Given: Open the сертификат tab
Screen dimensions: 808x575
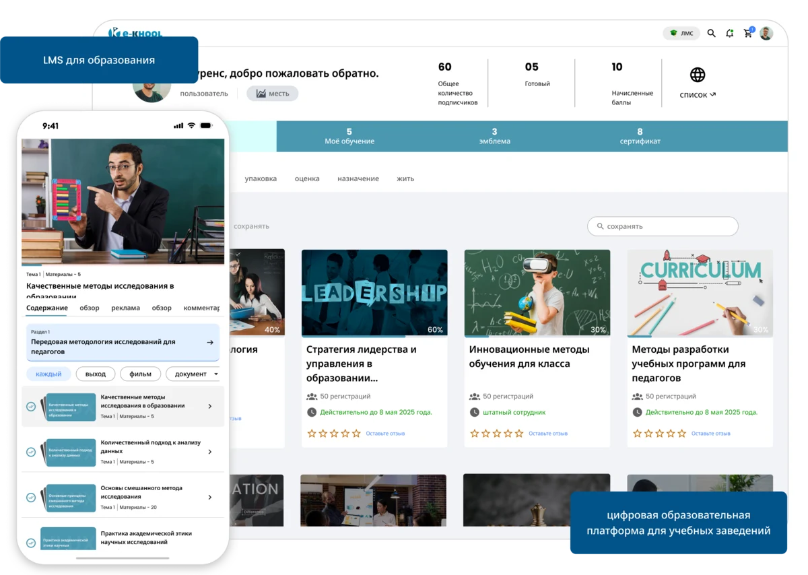Looking at the screenshot, I should tap(639, 137).
